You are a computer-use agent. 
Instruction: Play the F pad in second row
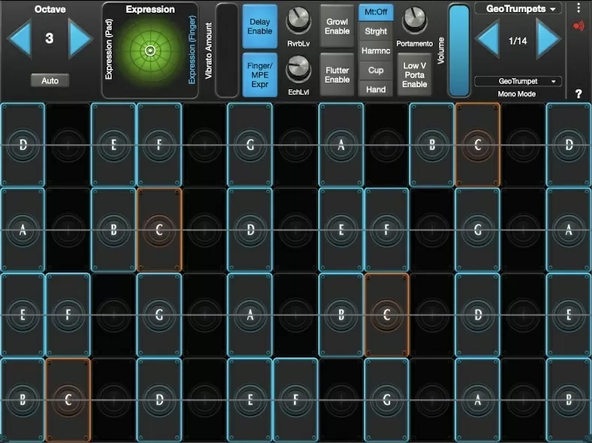pos(386,230)
